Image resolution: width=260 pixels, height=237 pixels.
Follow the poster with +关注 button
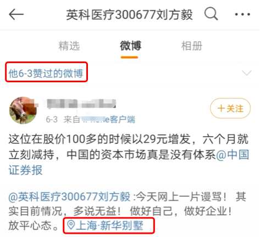[230, 108]
